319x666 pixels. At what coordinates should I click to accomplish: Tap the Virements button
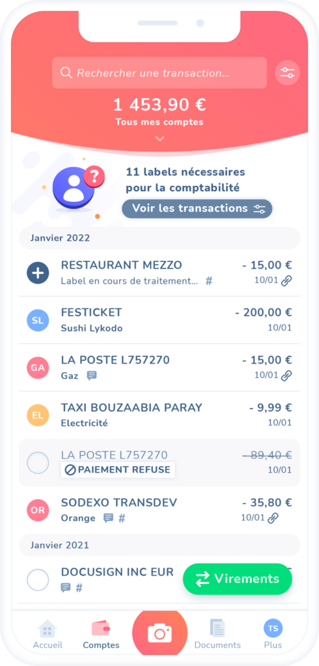tap(238, 579)
